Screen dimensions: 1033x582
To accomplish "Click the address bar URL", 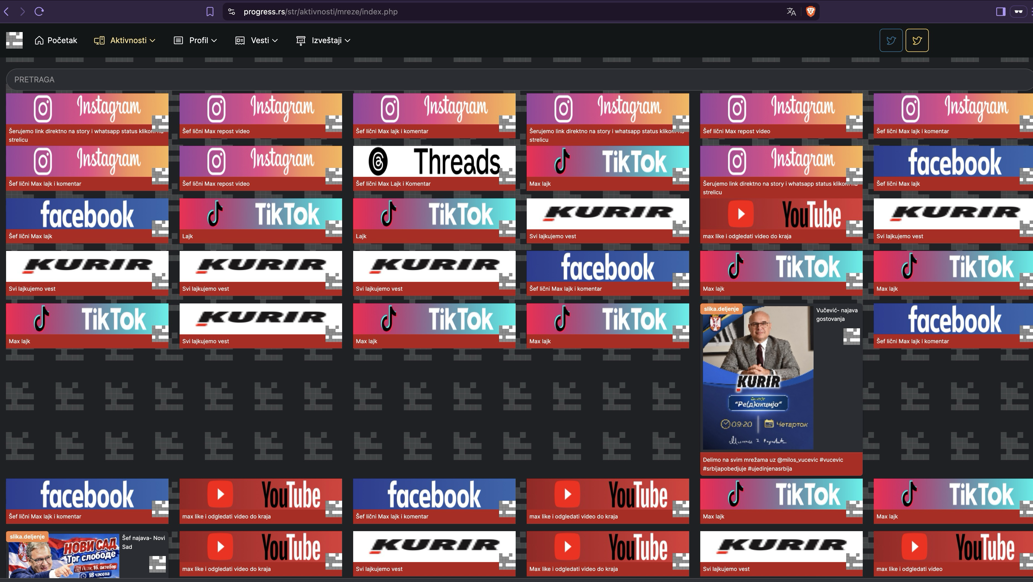I will (320, 12).
